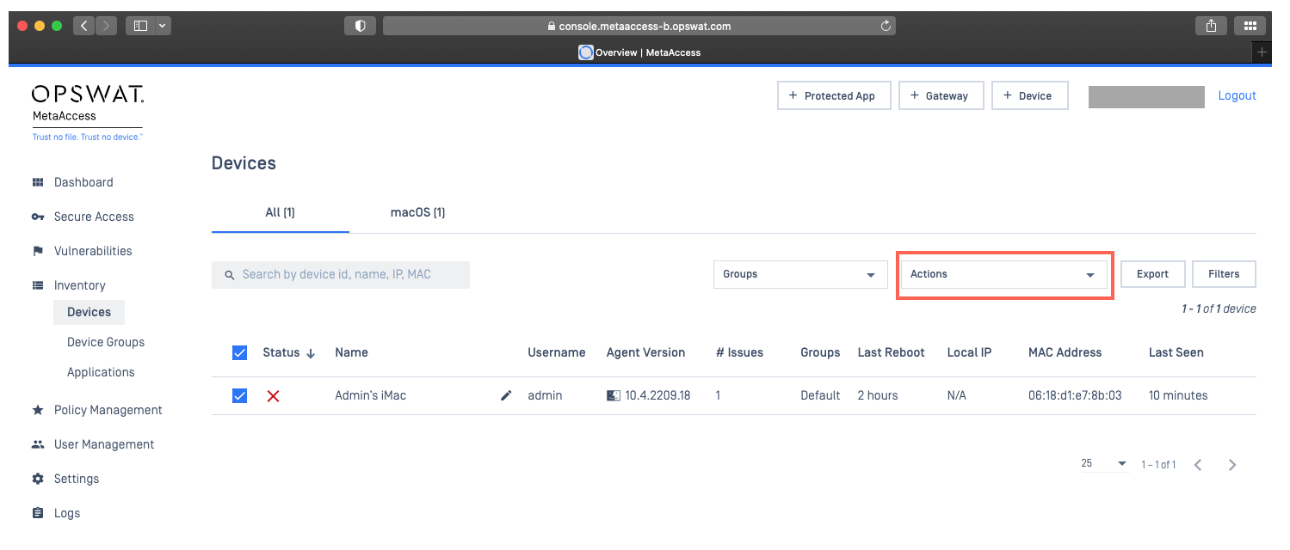Click the pencil edit icon for Admin's iMac
This screenshot has width=1290, height=550.
506,395
